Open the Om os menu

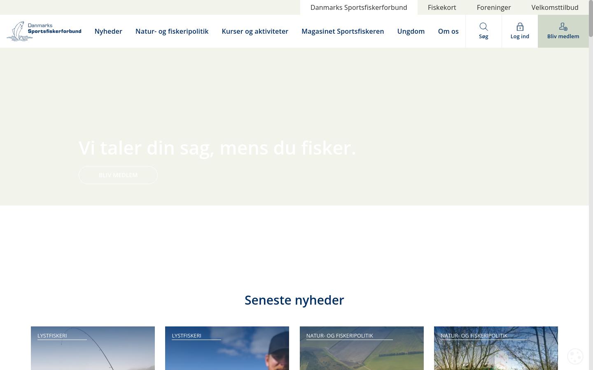coord(448,31)
